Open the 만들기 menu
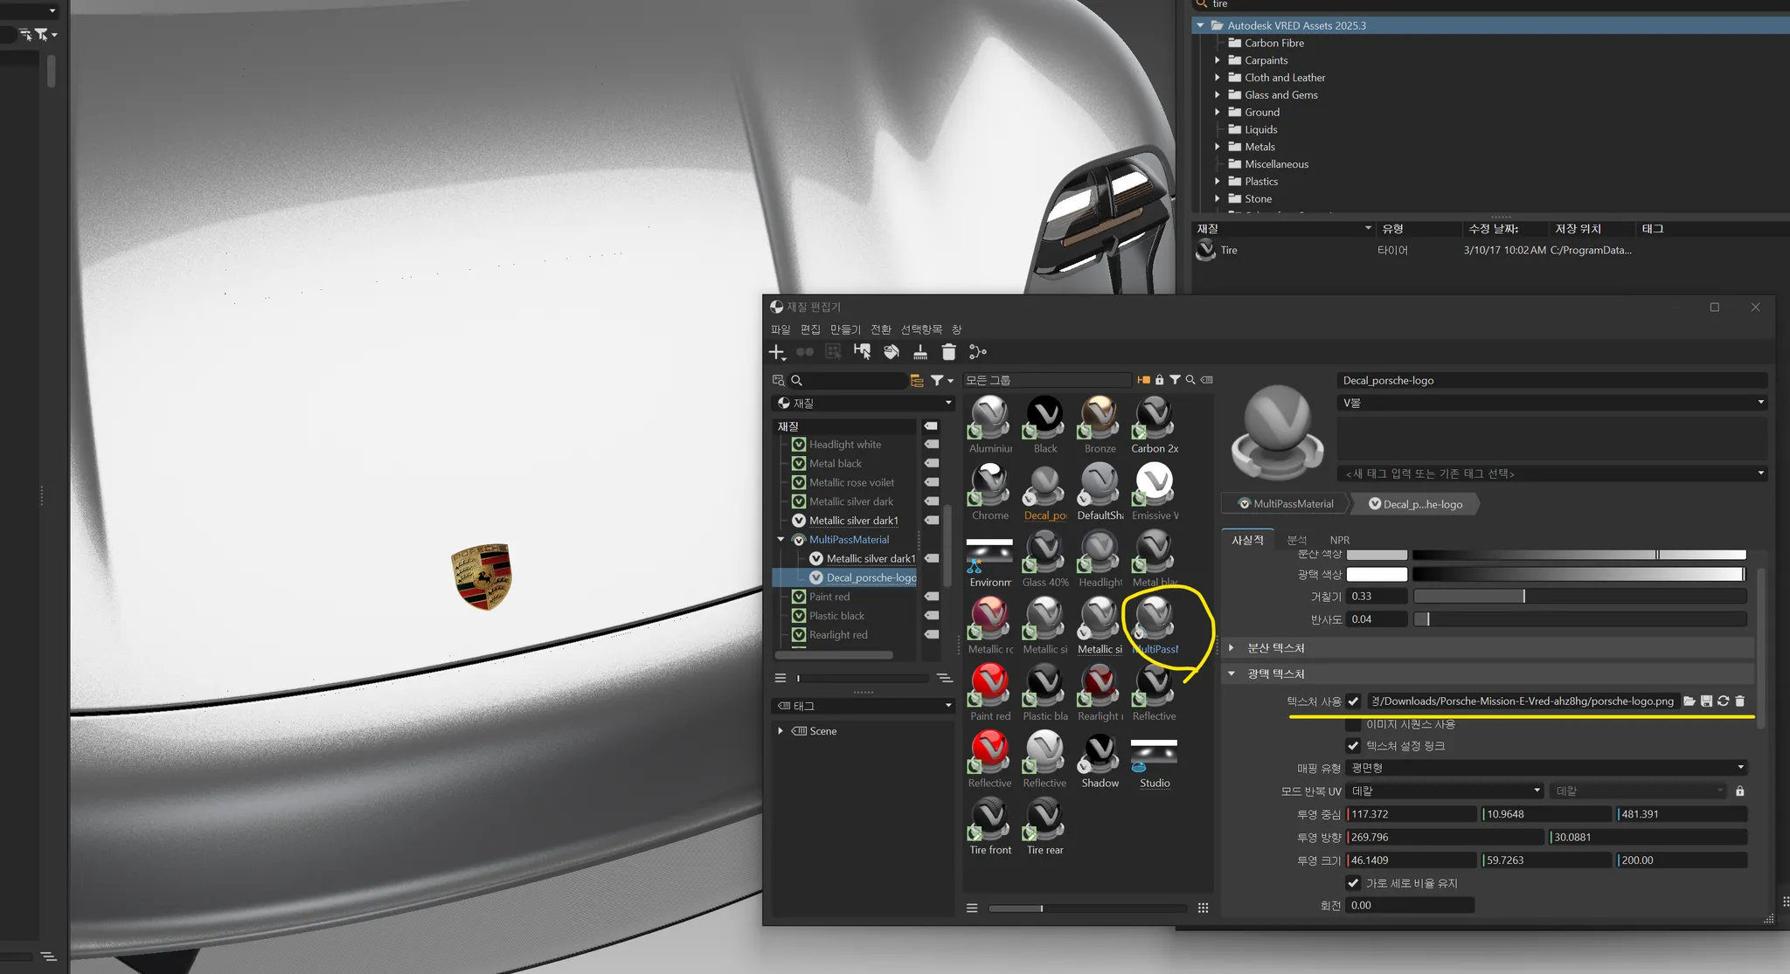The height and width of the screenshot is (974, 1790). [844, 329]
